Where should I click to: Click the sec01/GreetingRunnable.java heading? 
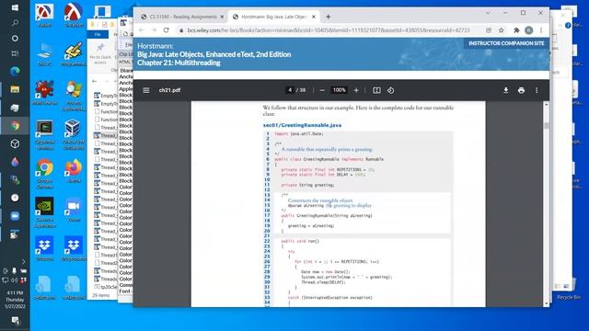[302, 125]
